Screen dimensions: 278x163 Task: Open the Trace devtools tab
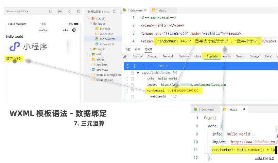pyautogui.click(x=268, y=56)
